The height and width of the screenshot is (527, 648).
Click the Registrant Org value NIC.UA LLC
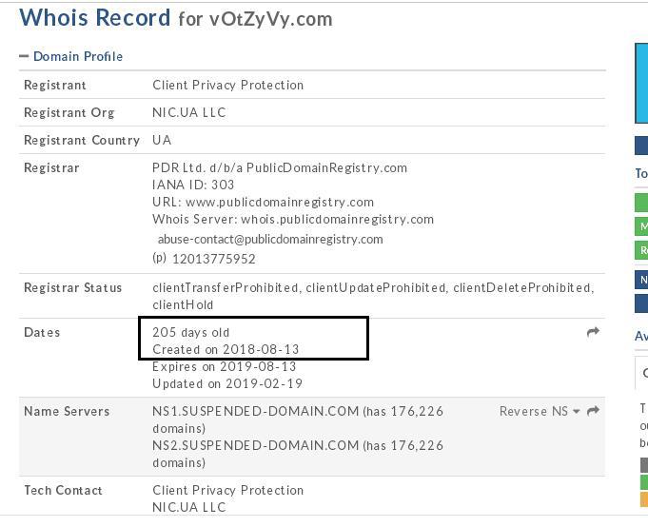pyautogui.click(x=189, y=112)
